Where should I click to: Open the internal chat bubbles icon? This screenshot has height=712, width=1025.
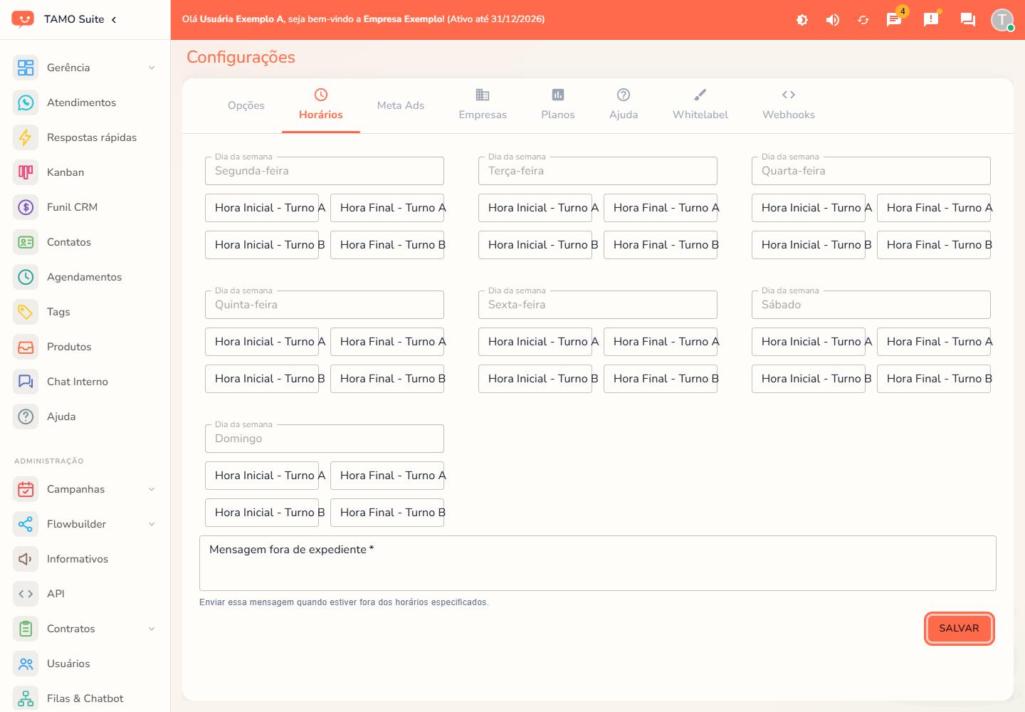tap(968, 20)
